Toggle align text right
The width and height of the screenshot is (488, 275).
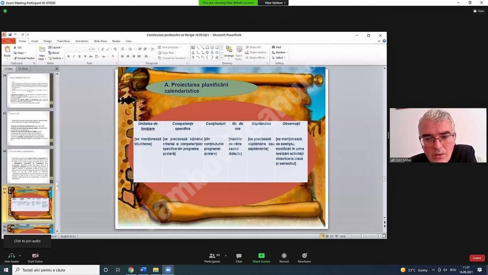pyautogui.click(x=133, y=57)
